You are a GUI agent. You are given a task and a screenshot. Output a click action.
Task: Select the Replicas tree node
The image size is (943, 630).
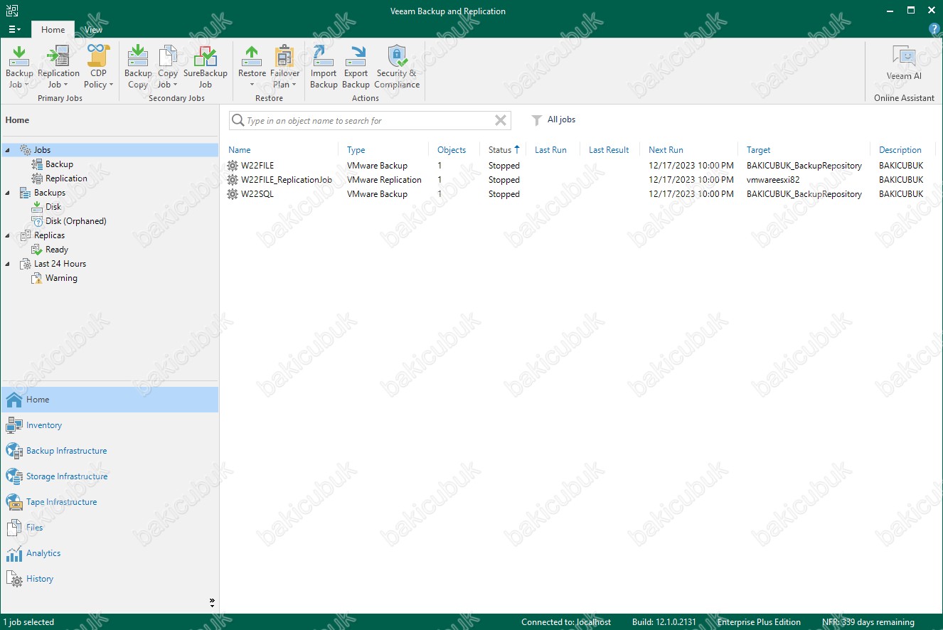tap(49, 235)
